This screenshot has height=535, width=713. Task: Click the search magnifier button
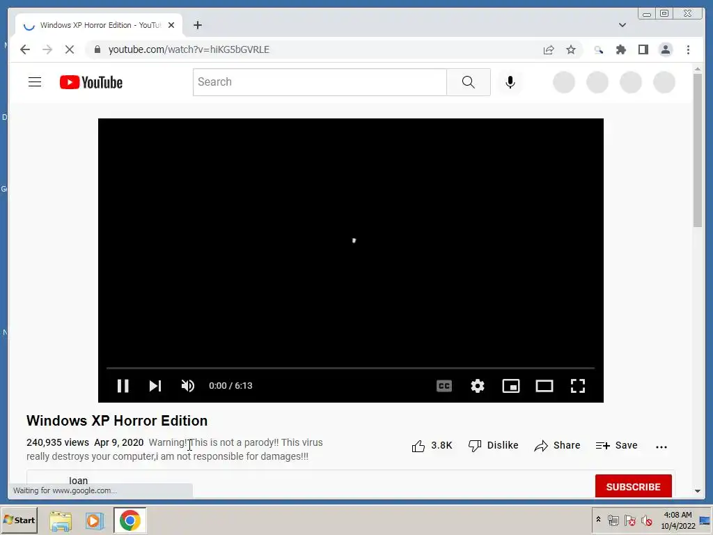click(469, 82)
